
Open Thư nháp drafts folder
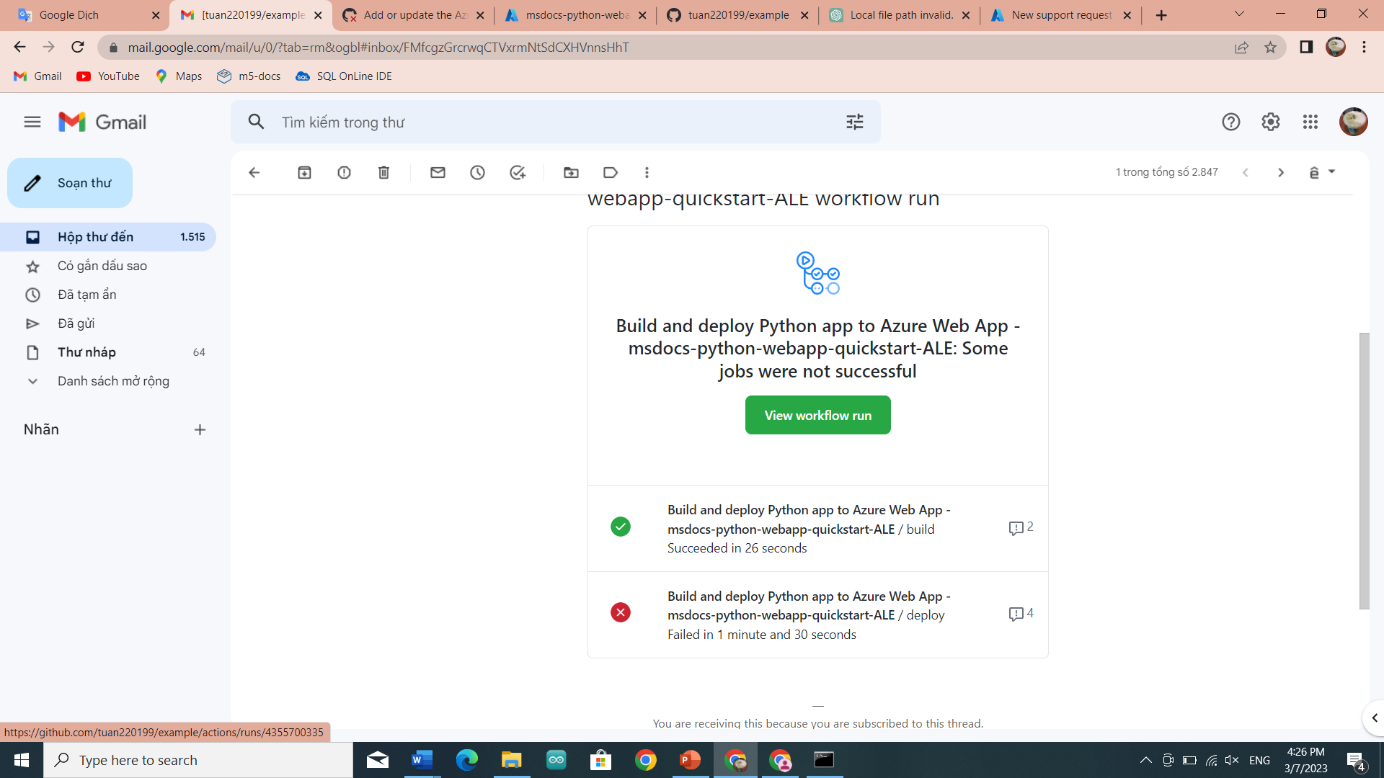point(108,352)
